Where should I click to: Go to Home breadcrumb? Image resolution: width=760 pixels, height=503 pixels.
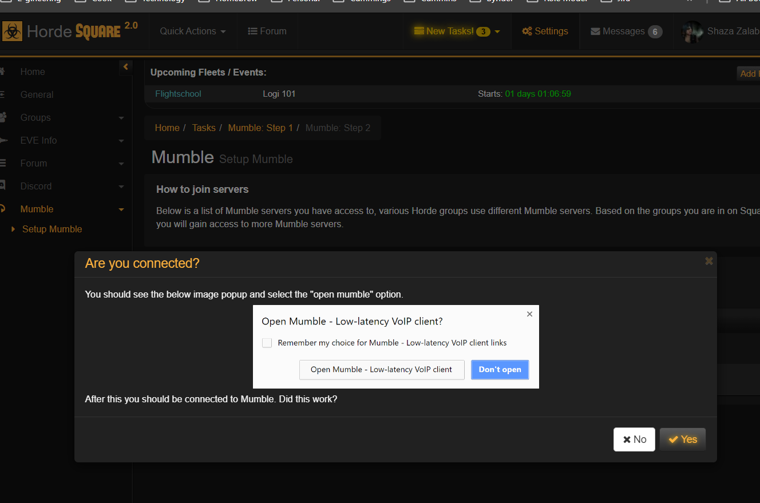(x=167, y=128)
